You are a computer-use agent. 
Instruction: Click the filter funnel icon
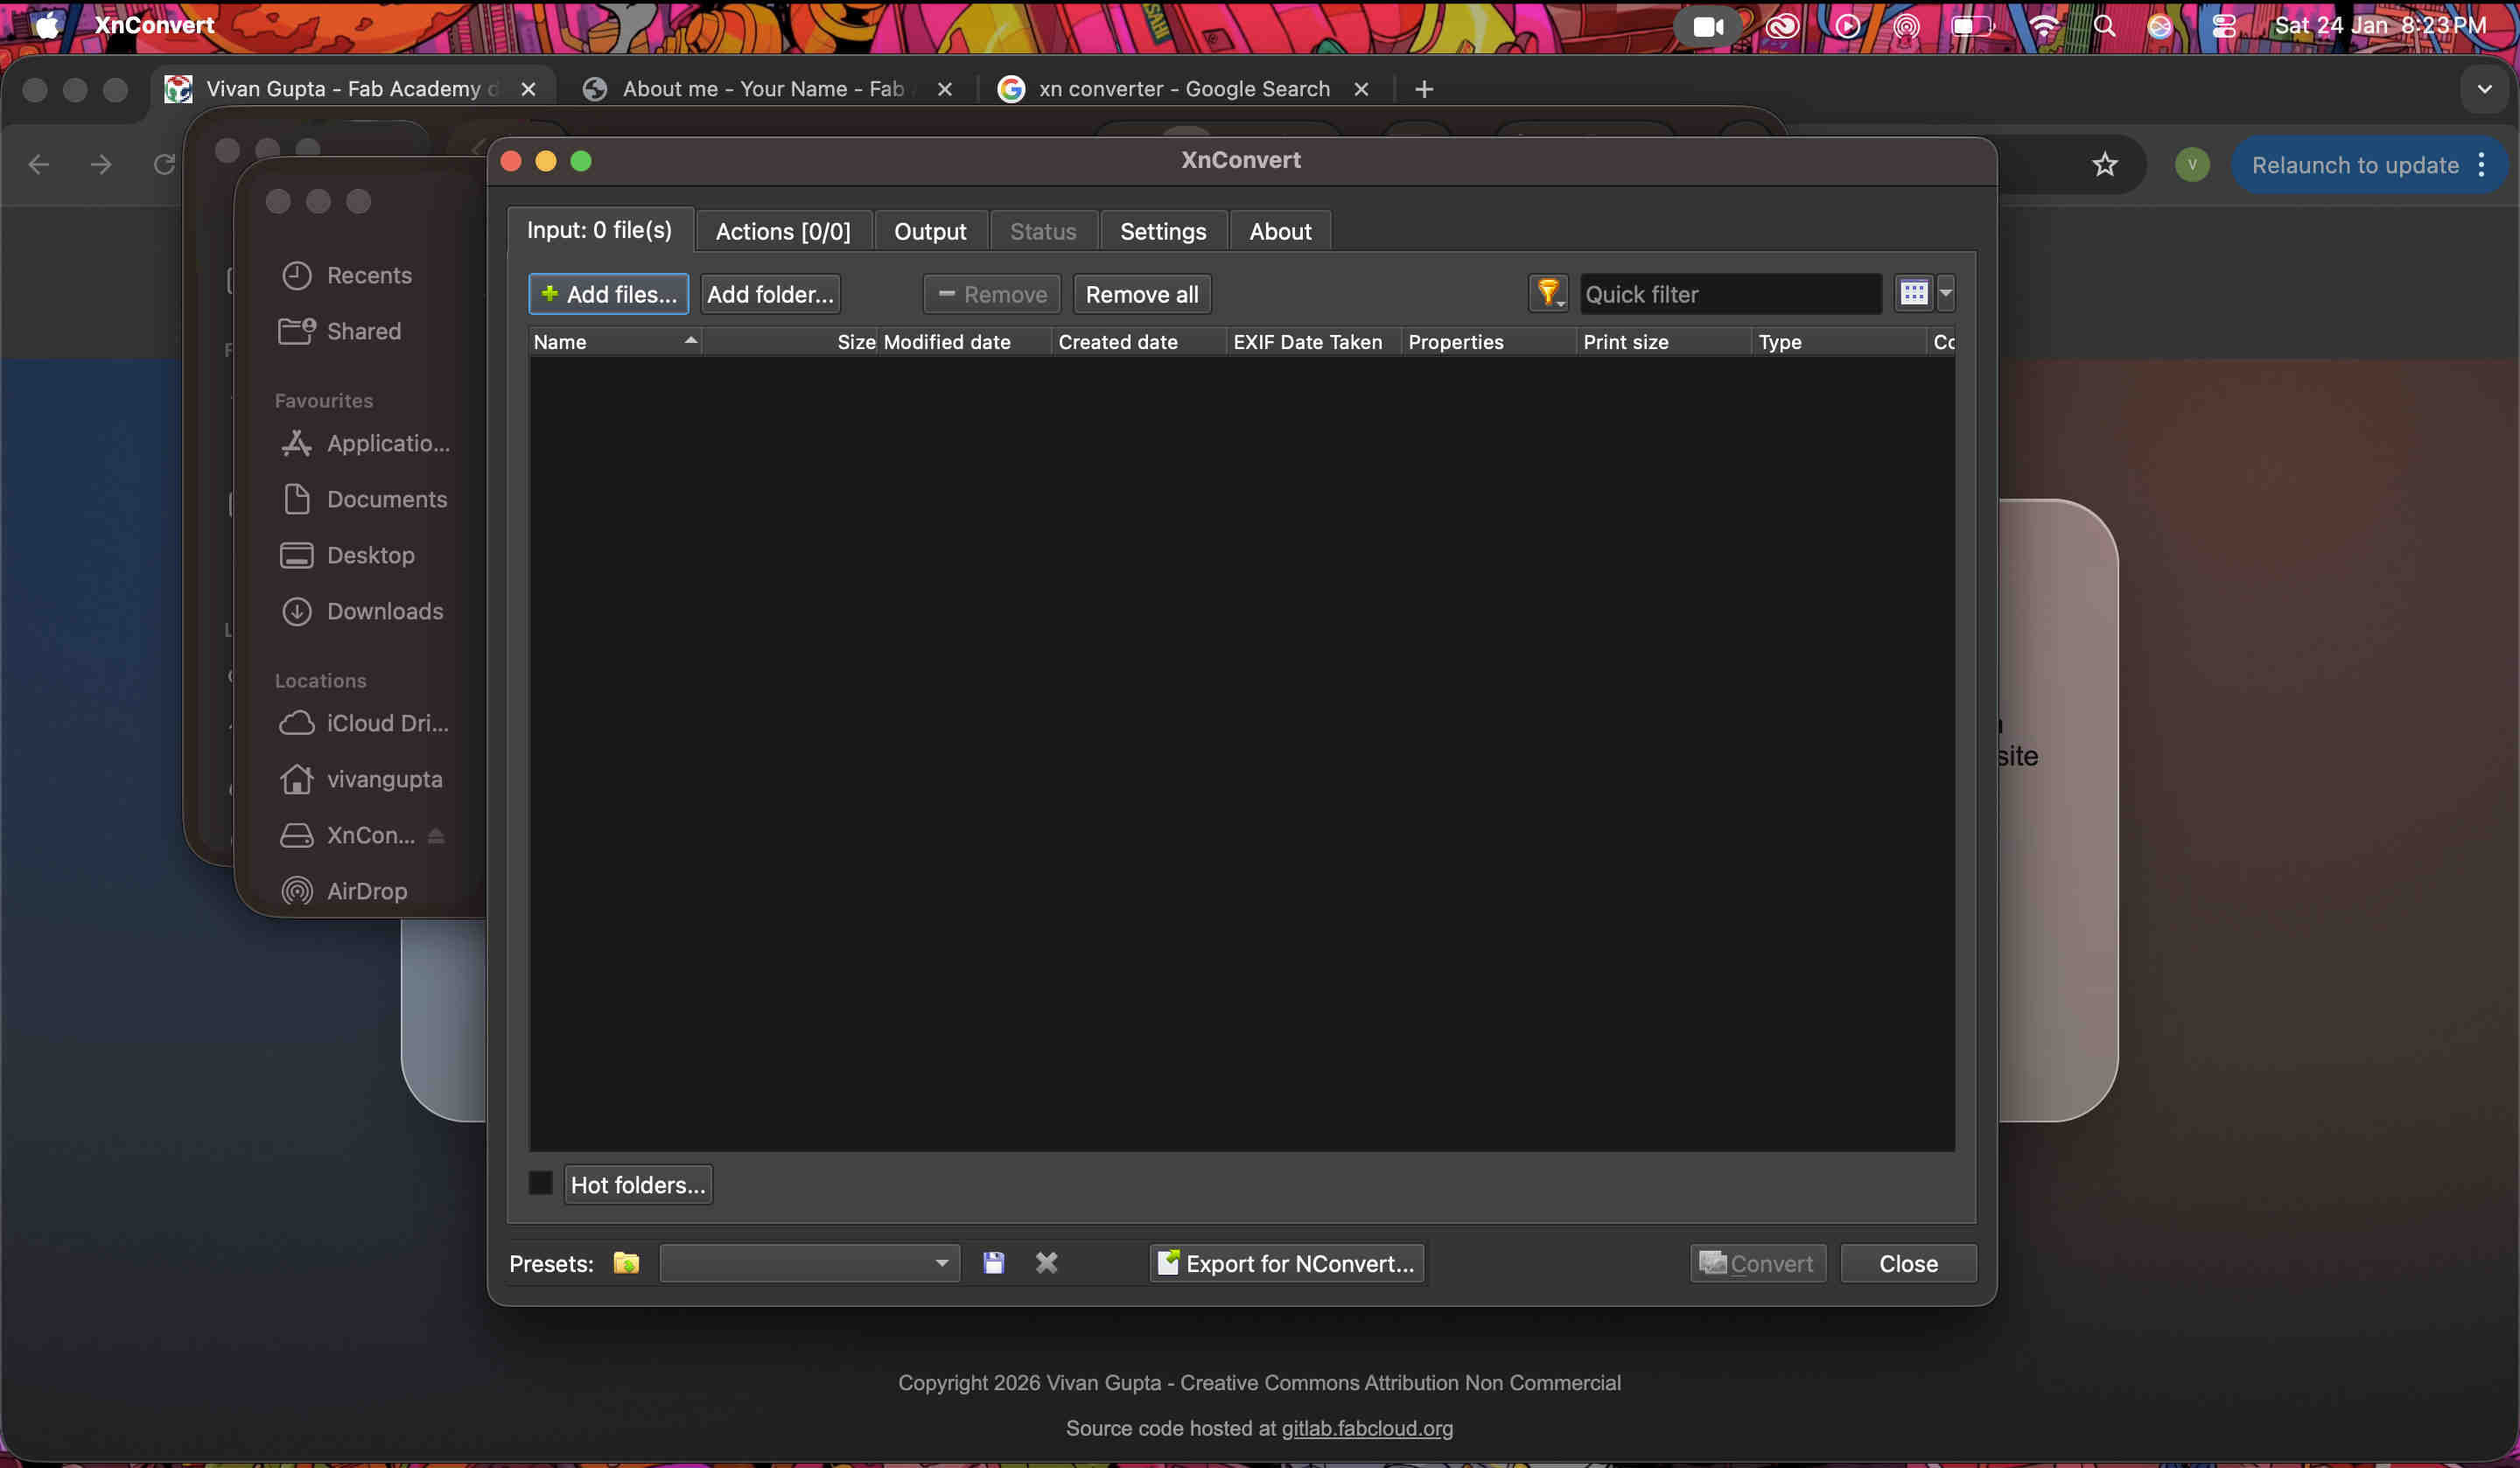(1547, 293)
